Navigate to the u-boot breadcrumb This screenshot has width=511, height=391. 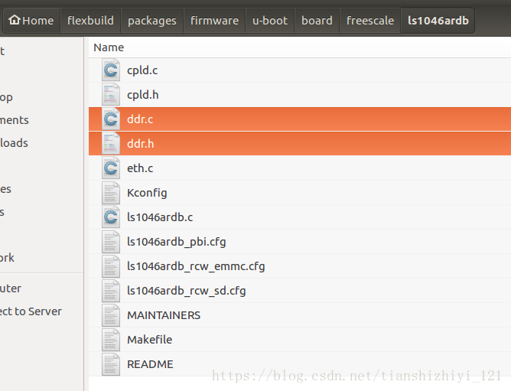point(270,21)
